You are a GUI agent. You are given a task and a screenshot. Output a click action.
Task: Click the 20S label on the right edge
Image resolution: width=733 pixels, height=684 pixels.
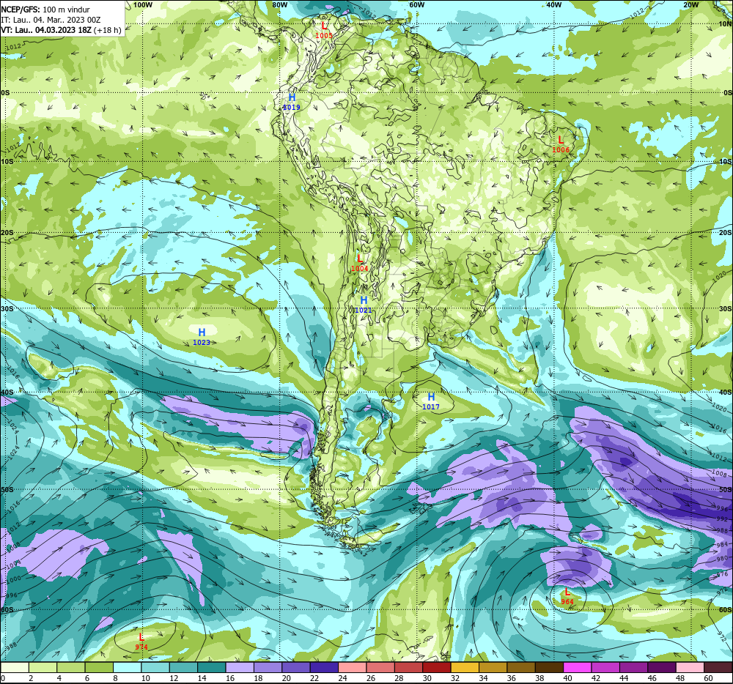pyautogui.click(x=725, y=232)
